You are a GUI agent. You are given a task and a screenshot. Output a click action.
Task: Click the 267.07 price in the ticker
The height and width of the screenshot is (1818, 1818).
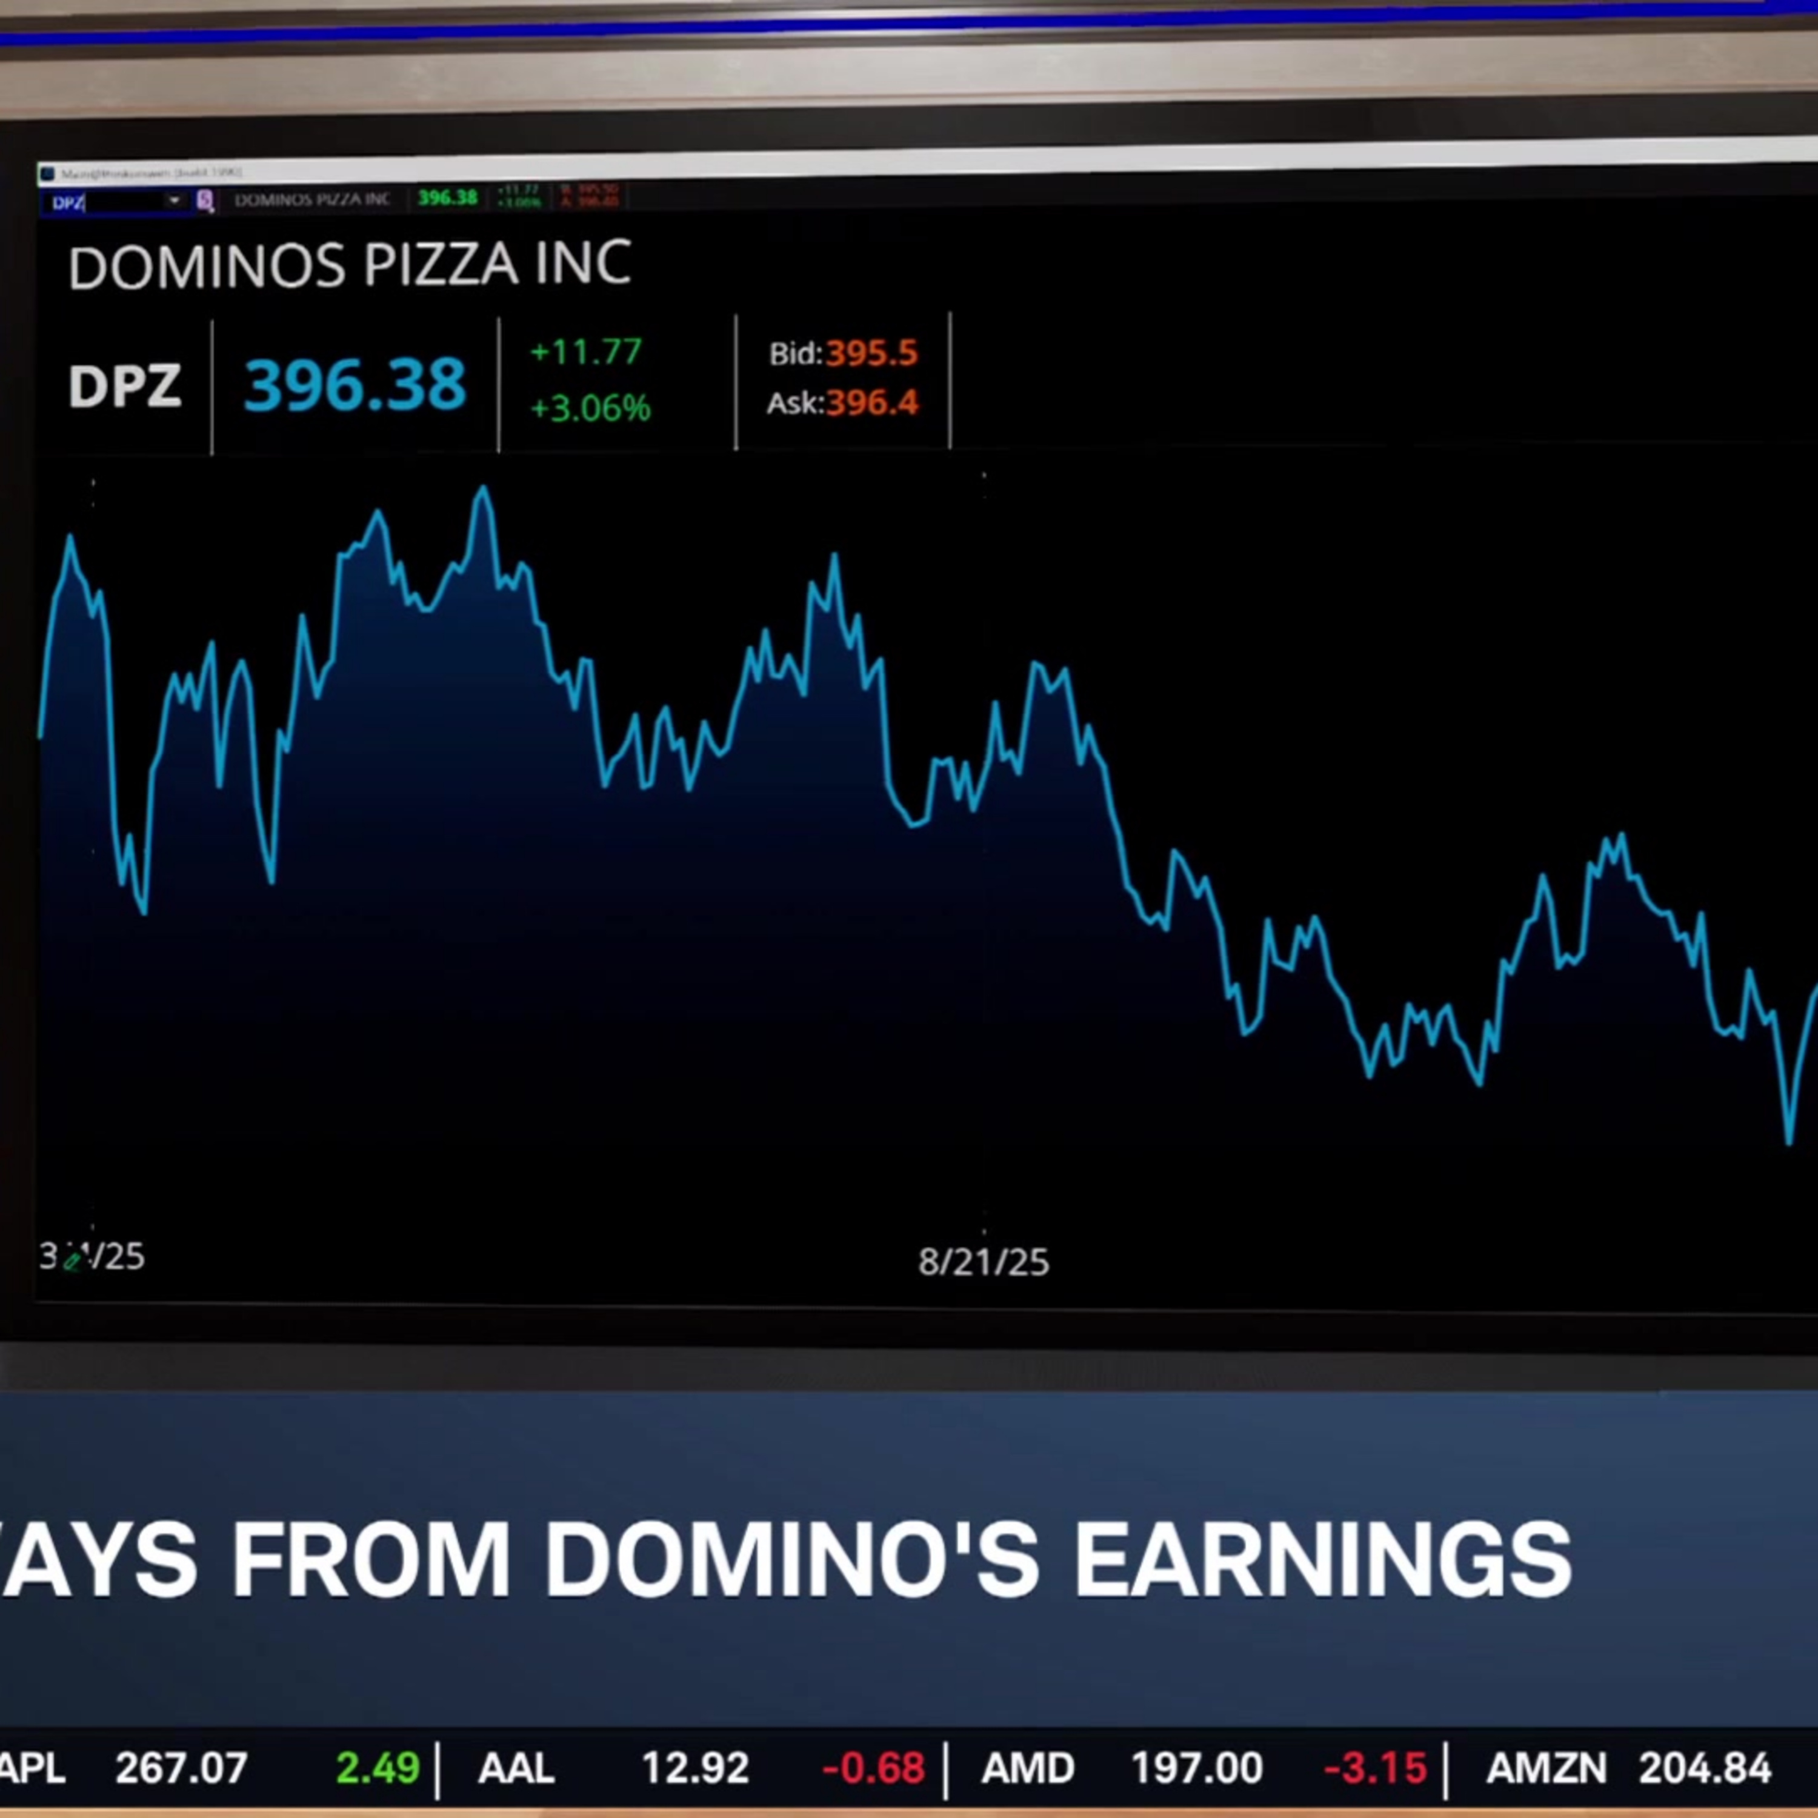(x=181, y=1768)
